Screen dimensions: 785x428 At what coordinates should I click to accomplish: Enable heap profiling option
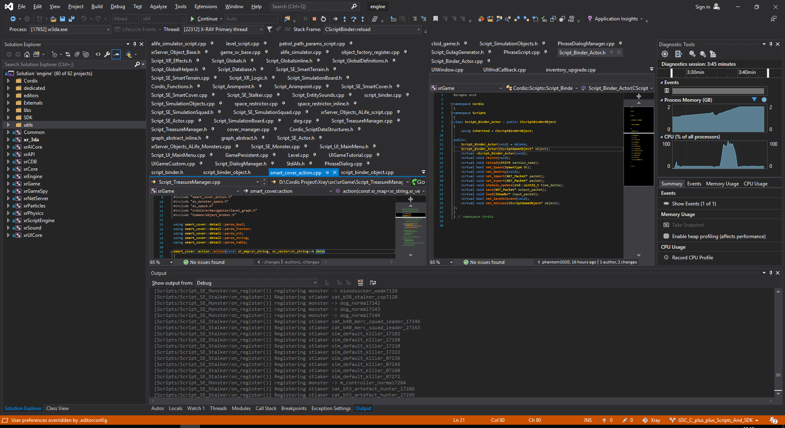pos(719,236)
